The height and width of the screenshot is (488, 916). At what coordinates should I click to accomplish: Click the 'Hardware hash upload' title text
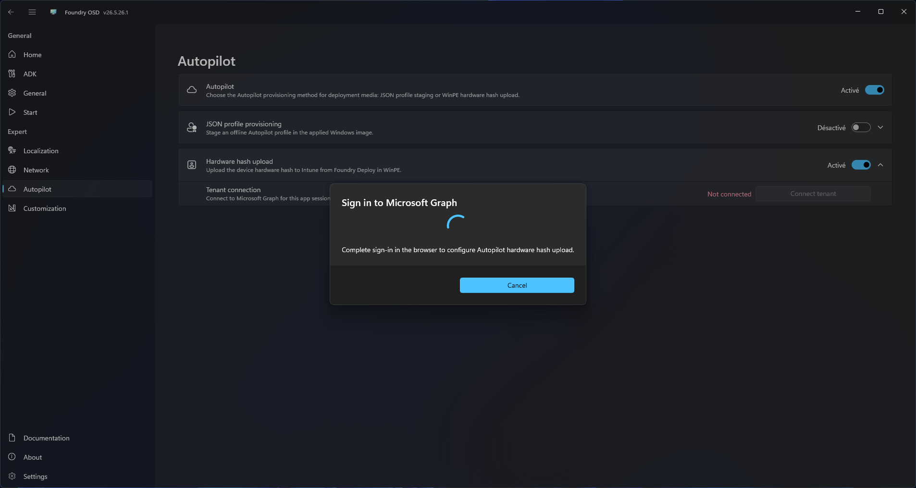pyautogui.click(x=239, y=161)
